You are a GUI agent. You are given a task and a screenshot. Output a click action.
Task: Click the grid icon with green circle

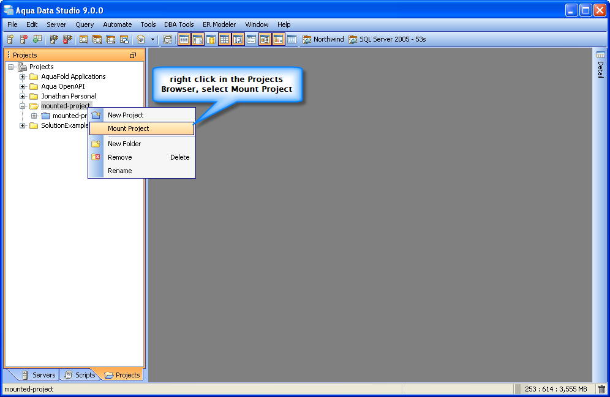coord(37,39)
